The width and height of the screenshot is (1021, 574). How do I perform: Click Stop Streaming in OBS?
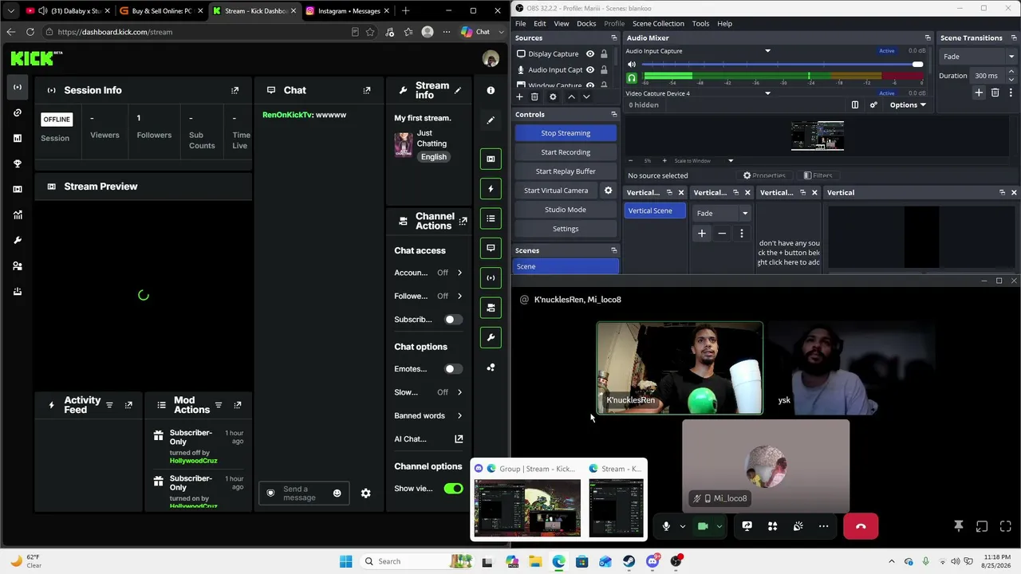click(x=566, y=133)
